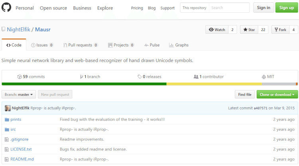Go to the Pricing page
299x166 pixels.
[137, 8]
